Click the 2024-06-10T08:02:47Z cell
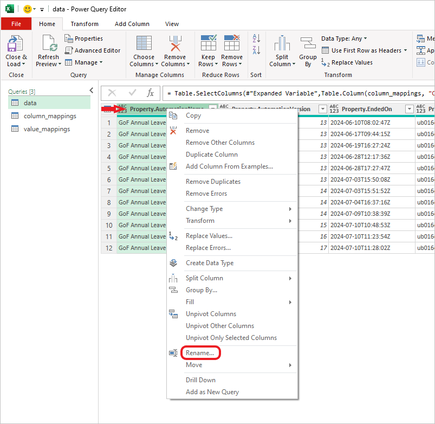This screenshot has width=435, height=424. point(372,123)
